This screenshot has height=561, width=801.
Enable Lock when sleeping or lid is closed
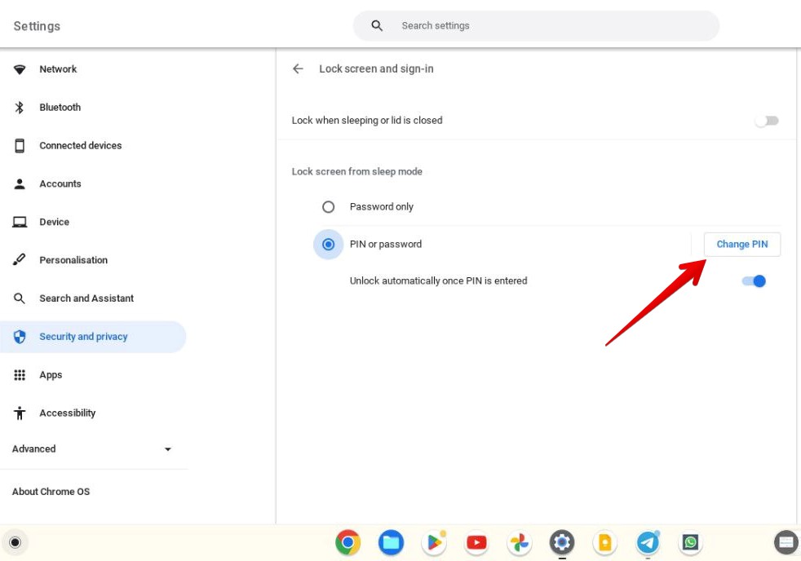click(765, 120)
